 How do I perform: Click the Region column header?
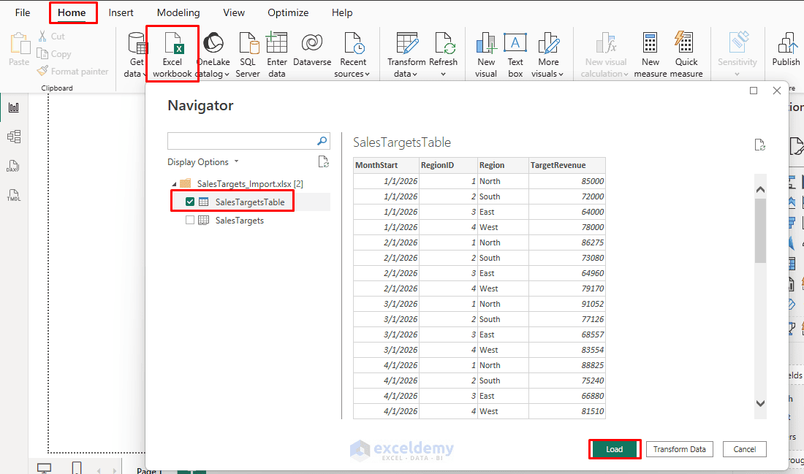pos(503,166)
